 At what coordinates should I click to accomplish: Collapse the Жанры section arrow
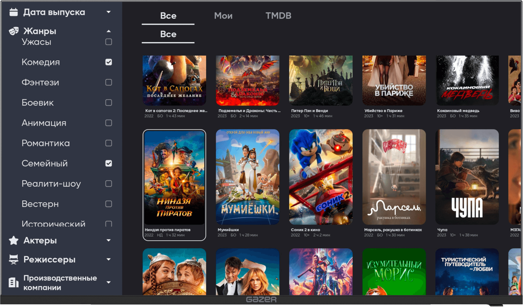pos(109,31)
